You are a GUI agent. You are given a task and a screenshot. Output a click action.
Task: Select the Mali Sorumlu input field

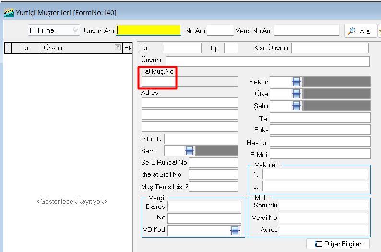click(323, 206)
